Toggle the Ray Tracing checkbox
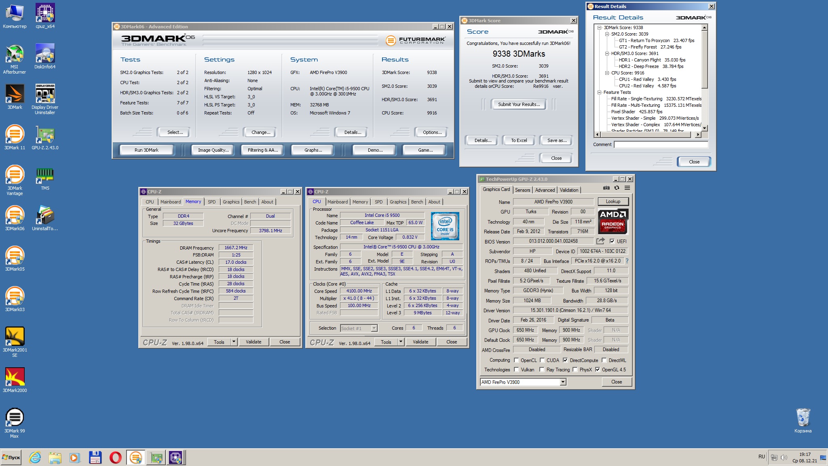This screenshot has width=828, height=466. 542,369
